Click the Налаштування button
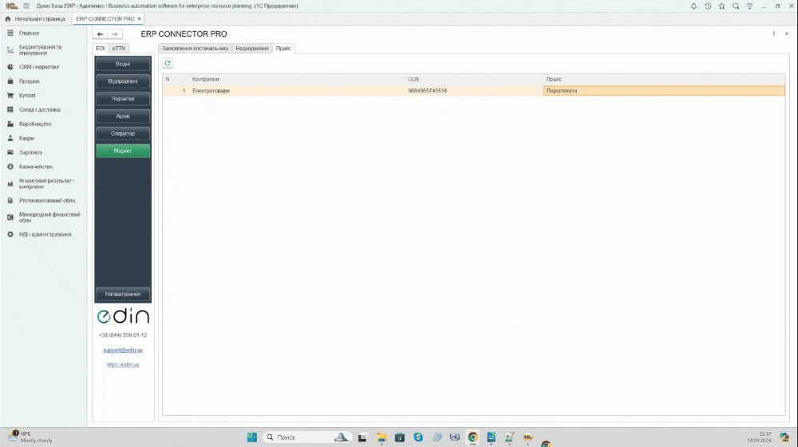 click(x=123, y=294)
